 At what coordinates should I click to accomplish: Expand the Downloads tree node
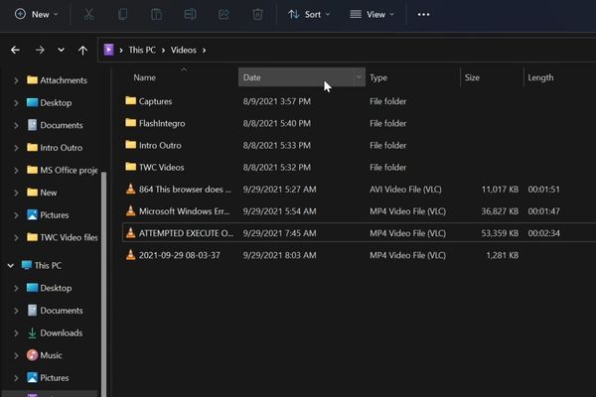coord(16,333)
